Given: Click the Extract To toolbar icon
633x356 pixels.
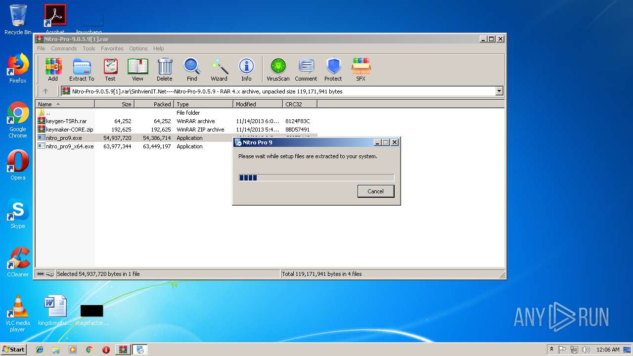Looking at the screenshot, I should pyautogui.click(x=82, y=70).
